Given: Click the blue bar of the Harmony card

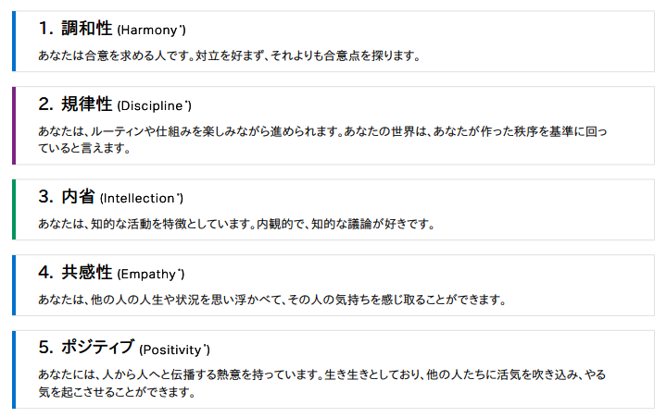Looking at the screenshot, I should tap(14, 42).
